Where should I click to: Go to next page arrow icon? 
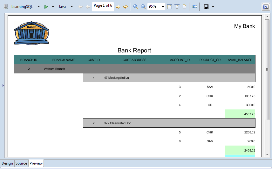tap(118, 7)
